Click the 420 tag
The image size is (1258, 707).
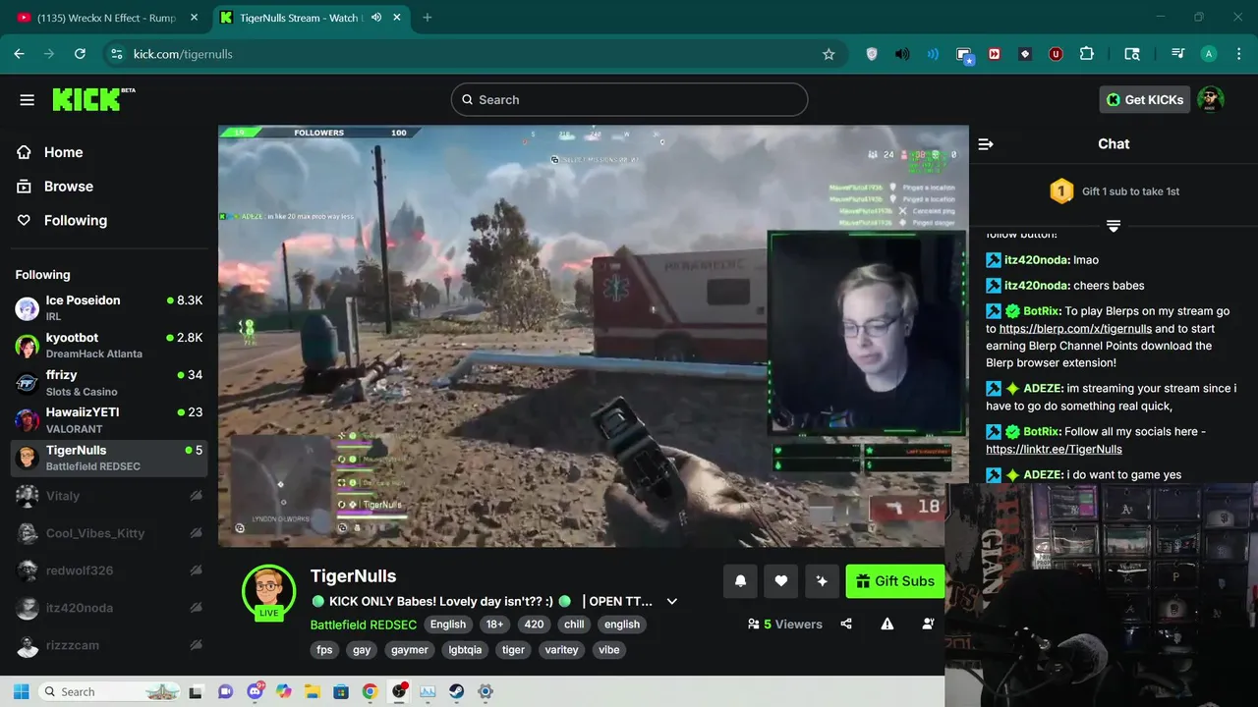point(534,625)
